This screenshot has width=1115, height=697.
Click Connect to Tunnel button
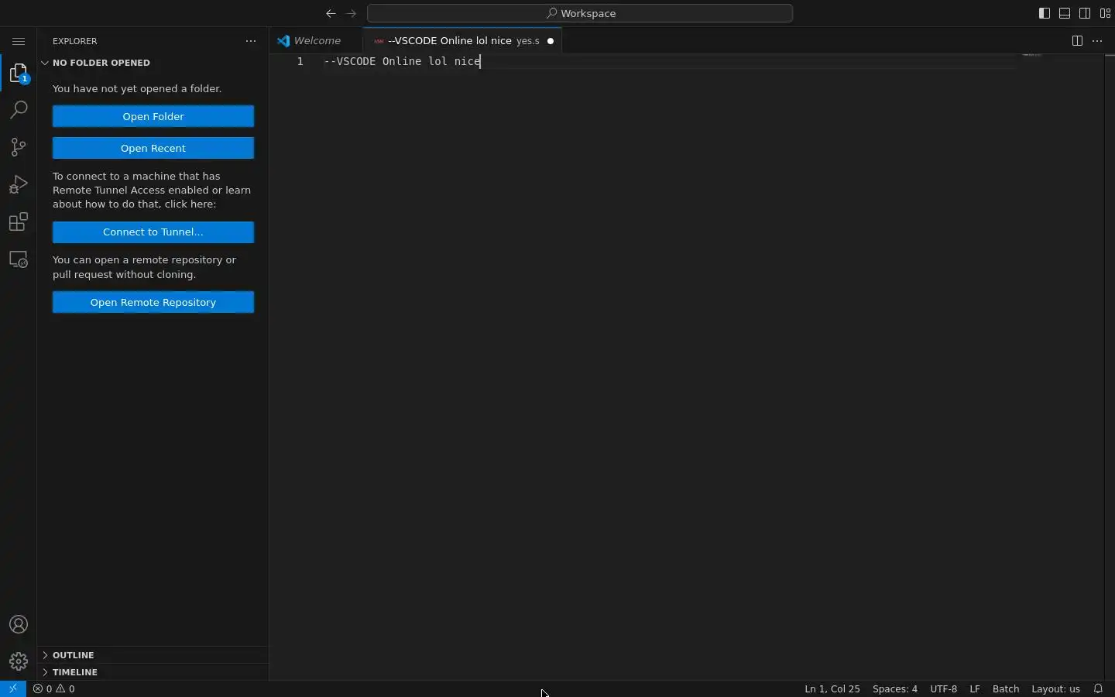pos(153,232)
